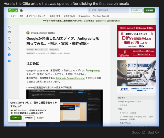Click the CTC engineer recruiting ad
Image resolution: width=164 pixels, height=138 pixels.
(x=136, y=77)
